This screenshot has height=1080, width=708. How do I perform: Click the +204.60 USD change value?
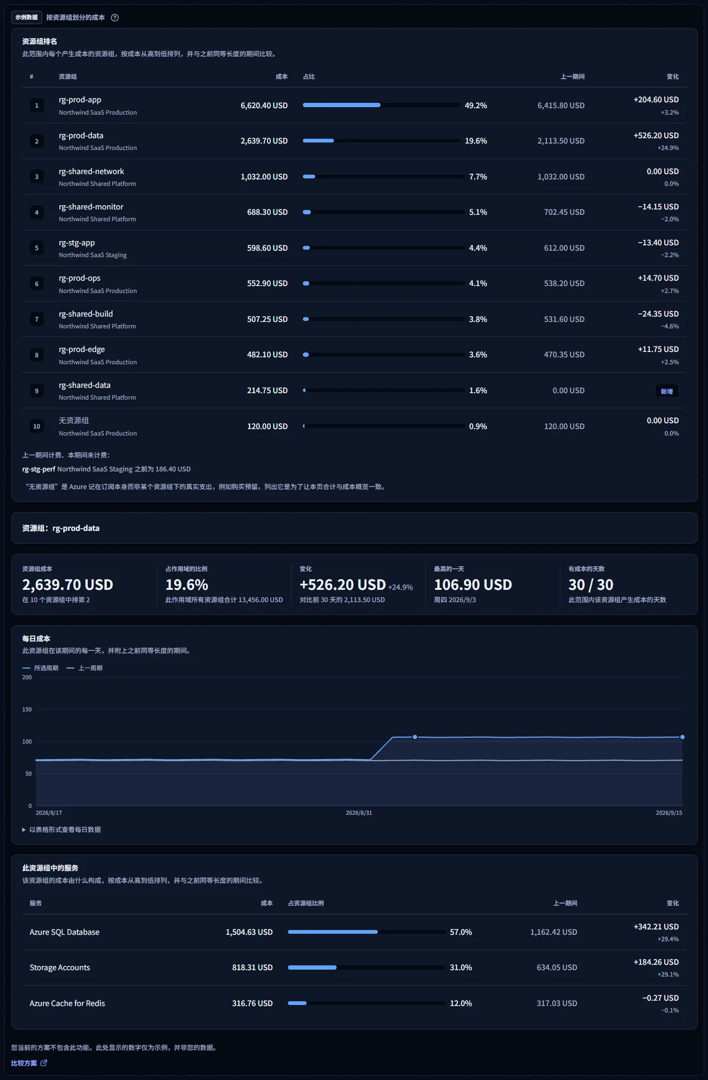[656, 100]
